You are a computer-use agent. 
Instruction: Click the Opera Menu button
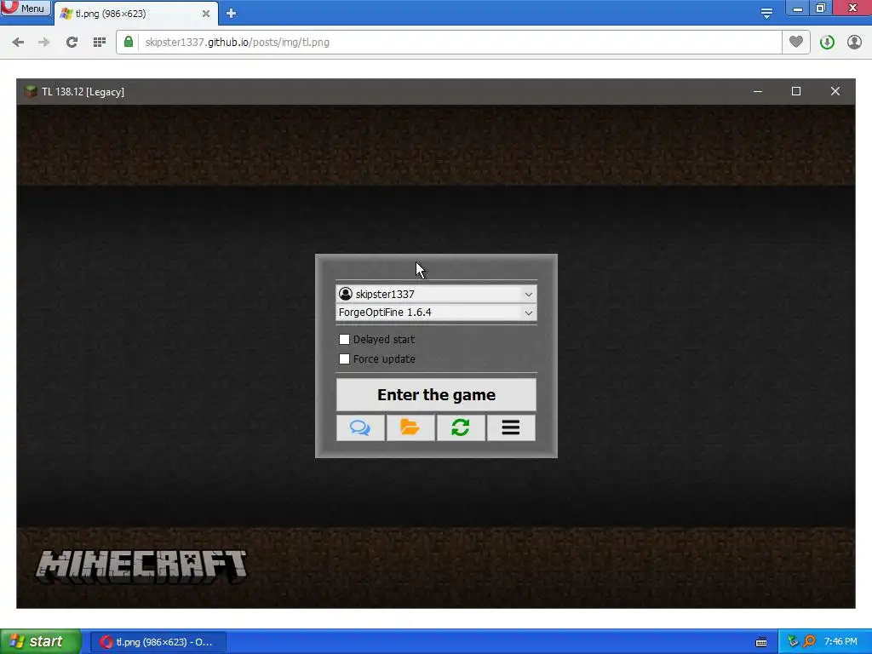[26, 9]
